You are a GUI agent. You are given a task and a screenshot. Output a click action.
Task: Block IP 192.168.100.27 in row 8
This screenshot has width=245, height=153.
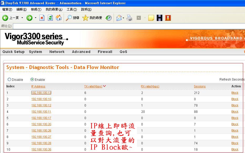coord(235,137)
